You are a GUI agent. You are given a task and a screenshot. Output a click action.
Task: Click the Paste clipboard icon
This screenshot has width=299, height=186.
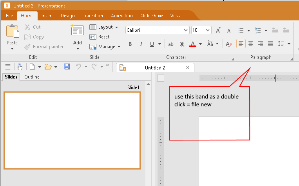coord(12,31)
